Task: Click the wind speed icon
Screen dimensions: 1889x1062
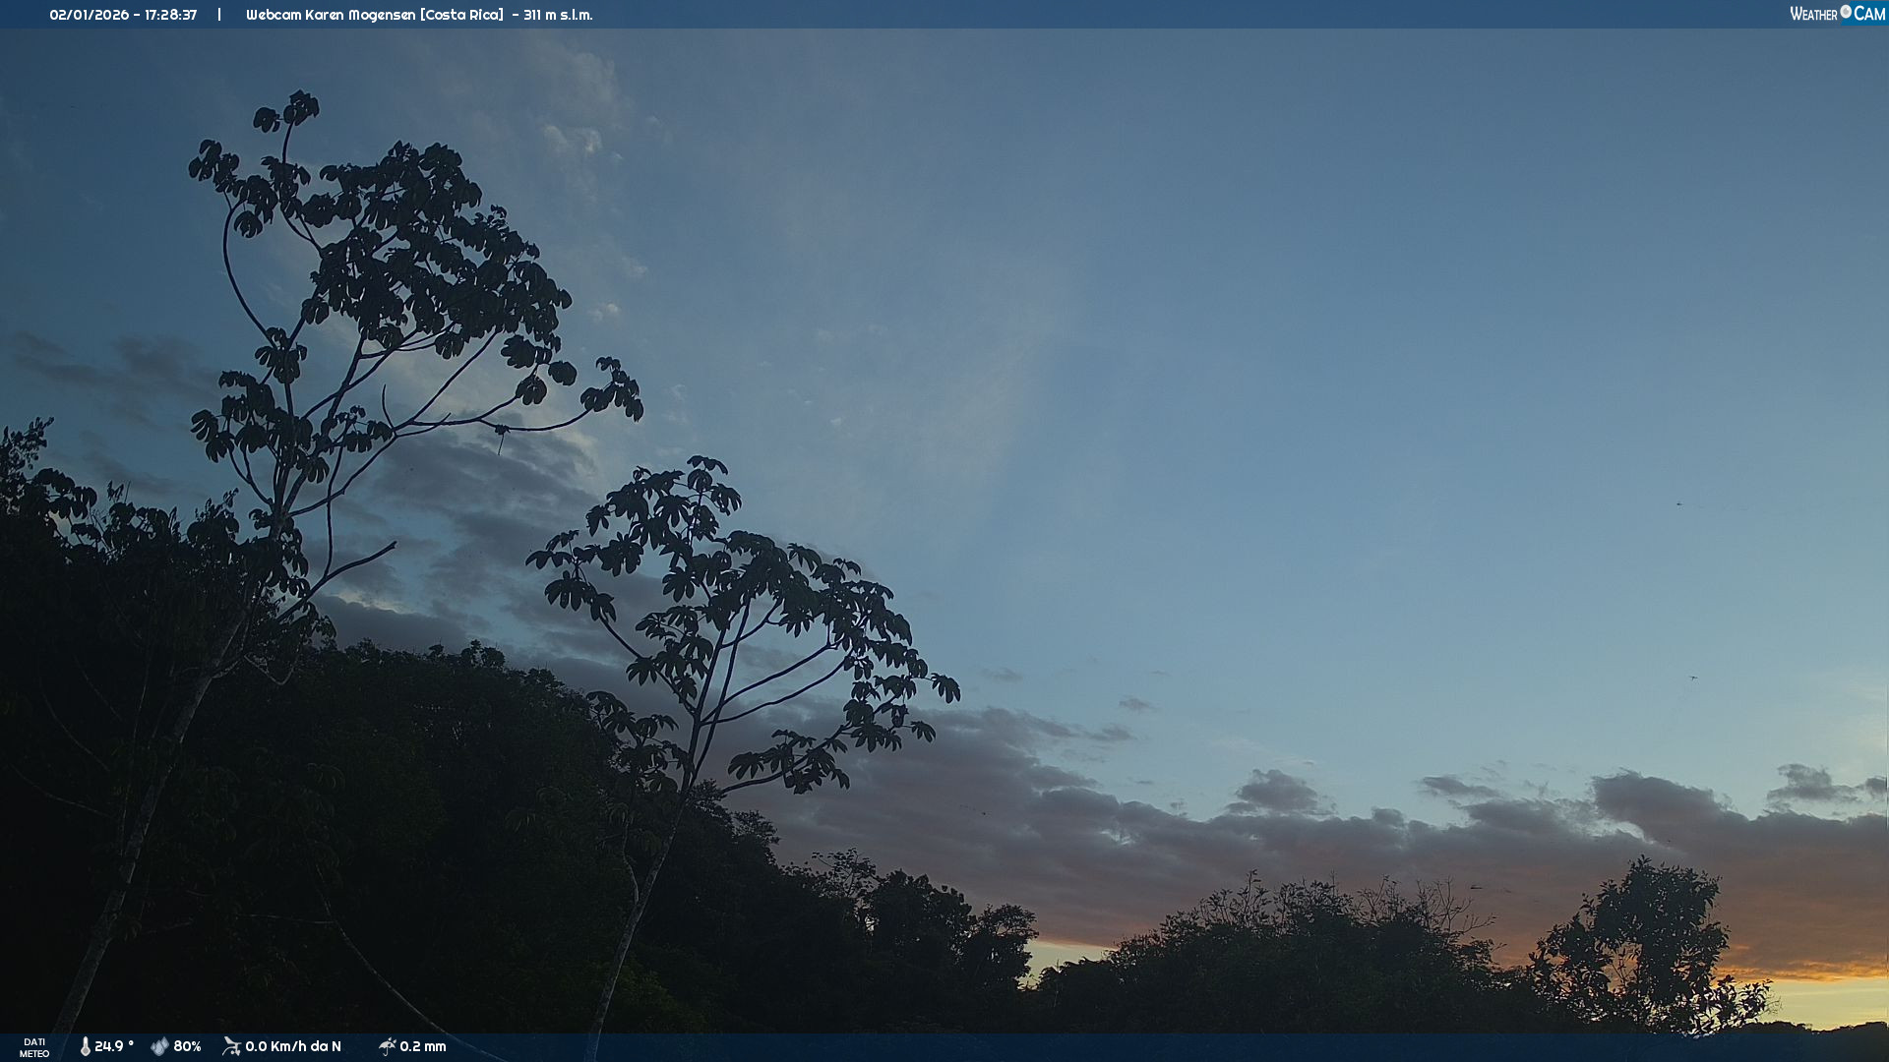Action: click(x=231, y=1046)
